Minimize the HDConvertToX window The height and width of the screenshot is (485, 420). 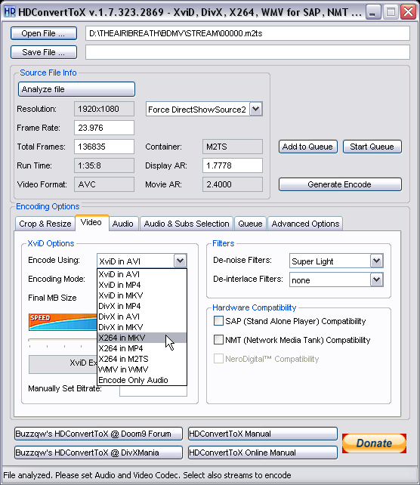(x=372, y=12)
